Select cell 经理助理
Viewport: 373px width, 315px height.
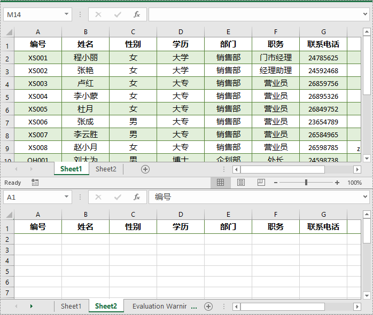(276, 70)
